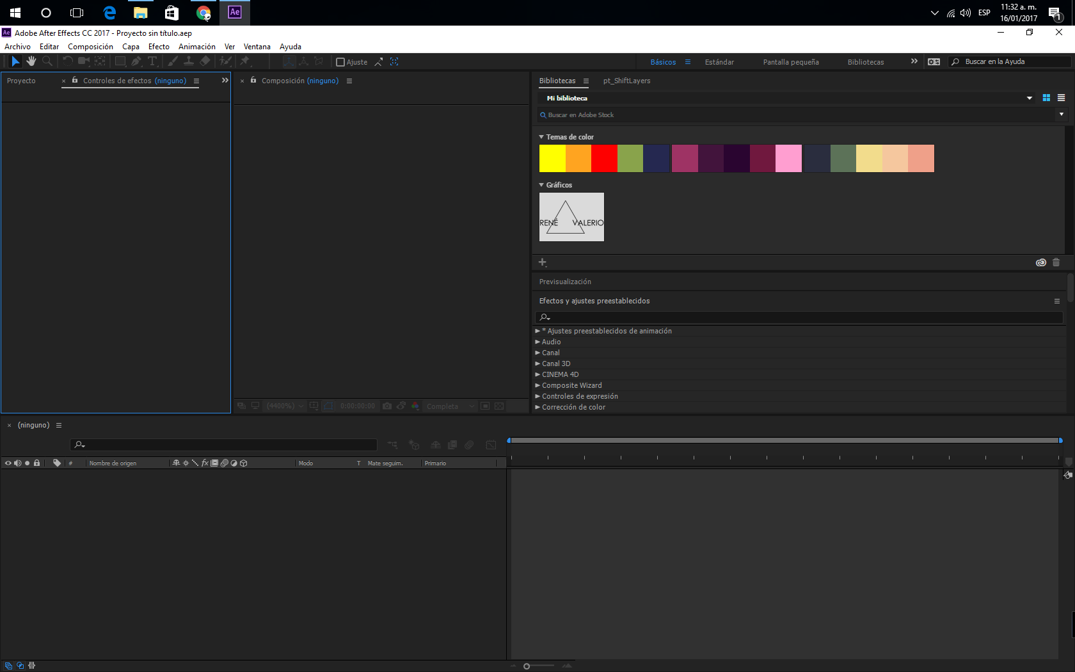
Task: Click the label tag column header in timeline
Action: click(x=57, y=463)
